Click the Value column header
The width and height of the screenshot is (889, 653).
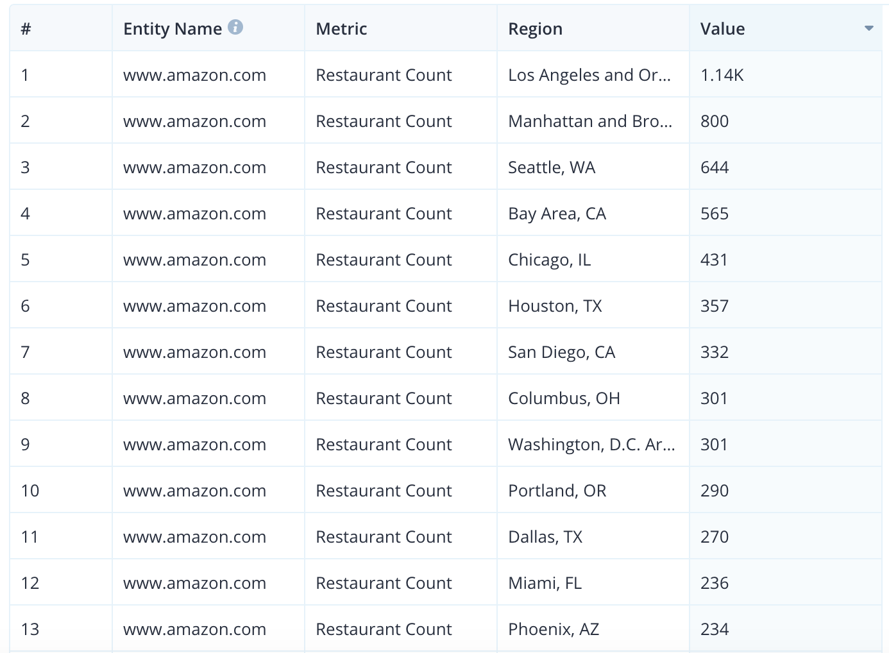pyautogui.click(x=722, y=28)
